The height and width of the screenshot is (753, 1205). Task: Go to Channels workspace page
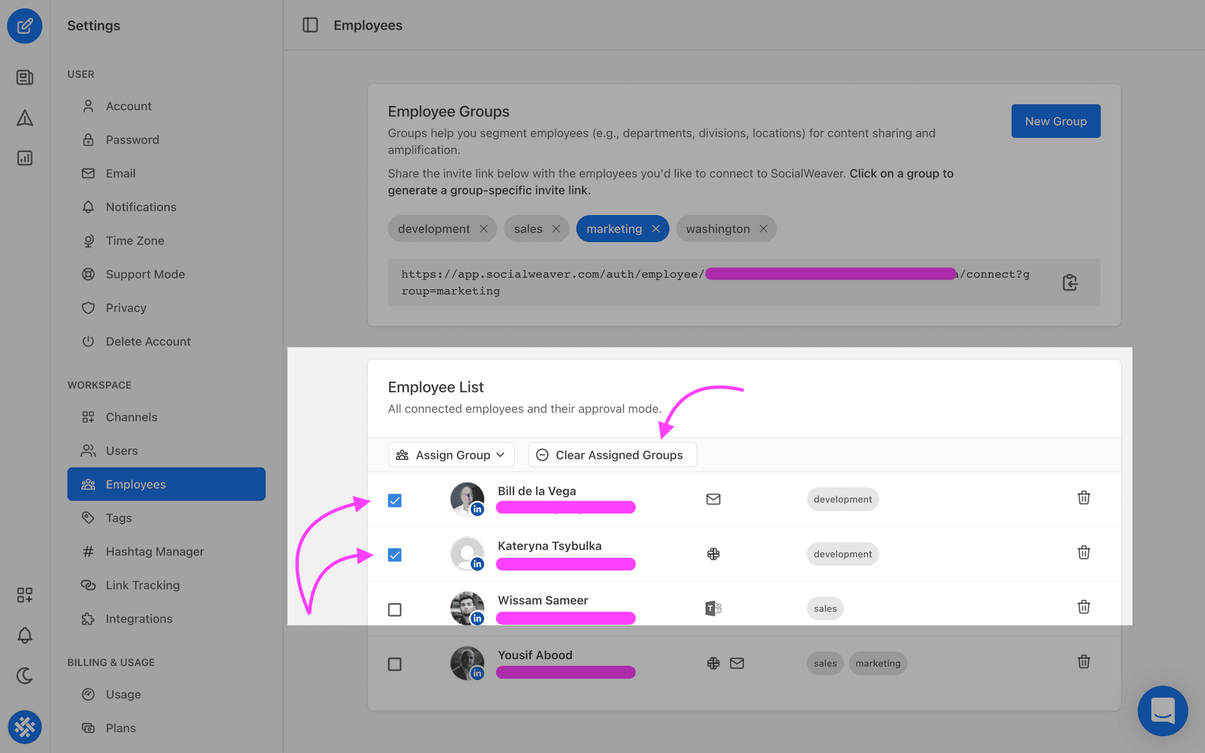[x=166, y=417]
